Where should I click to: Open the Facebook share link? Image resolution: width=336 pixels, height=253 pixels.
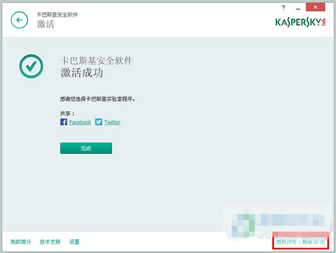[80, 122]
